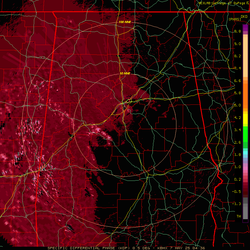
Task: Click the 4.2 value on the color scale
Action: tap(237, 117)
